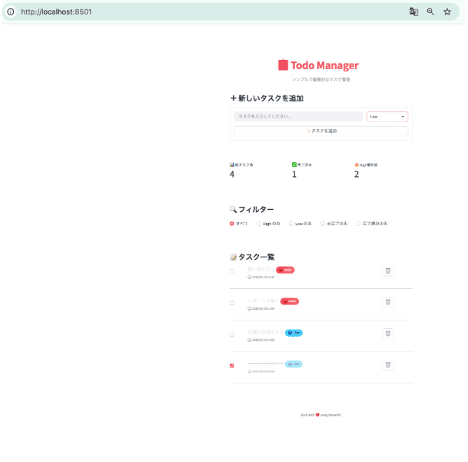
Task: Click the strikethrough title of the completed task
Action: (266, 363)
